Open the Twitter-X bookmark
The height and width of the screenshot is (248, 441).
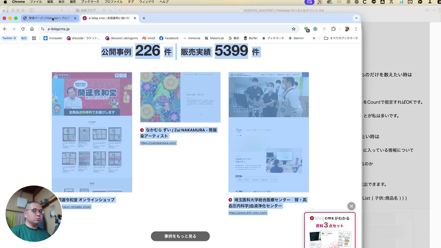(9, 38)
